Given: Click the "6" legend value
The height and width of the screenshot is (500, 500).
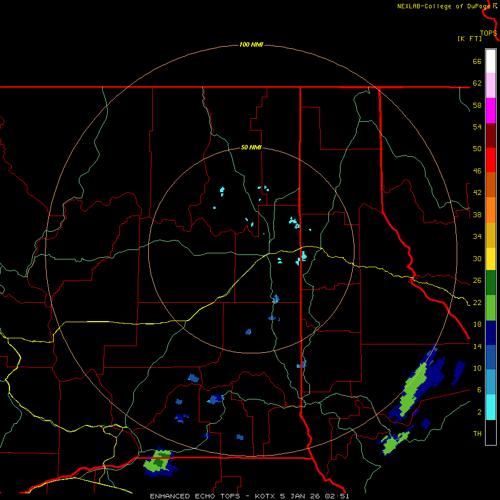Looking at the screenshot, I should [479, 390].
